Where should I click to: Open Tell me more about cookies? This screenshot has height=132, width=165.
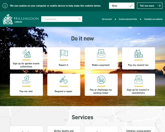point(150,6)
